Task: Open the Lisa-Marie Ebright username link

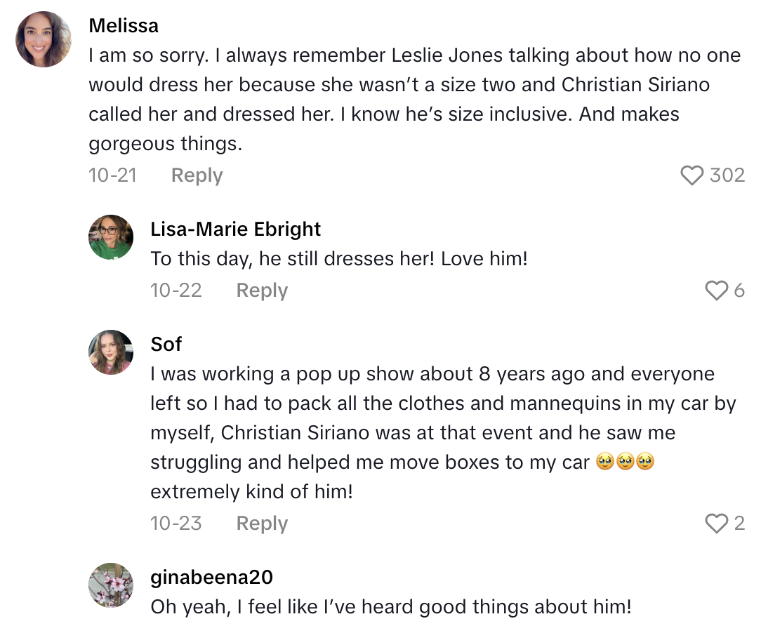Action: tap(235, 229)
